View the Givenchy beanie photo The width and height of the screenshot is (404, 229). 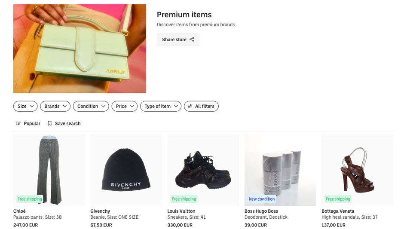tap(126, 170)
